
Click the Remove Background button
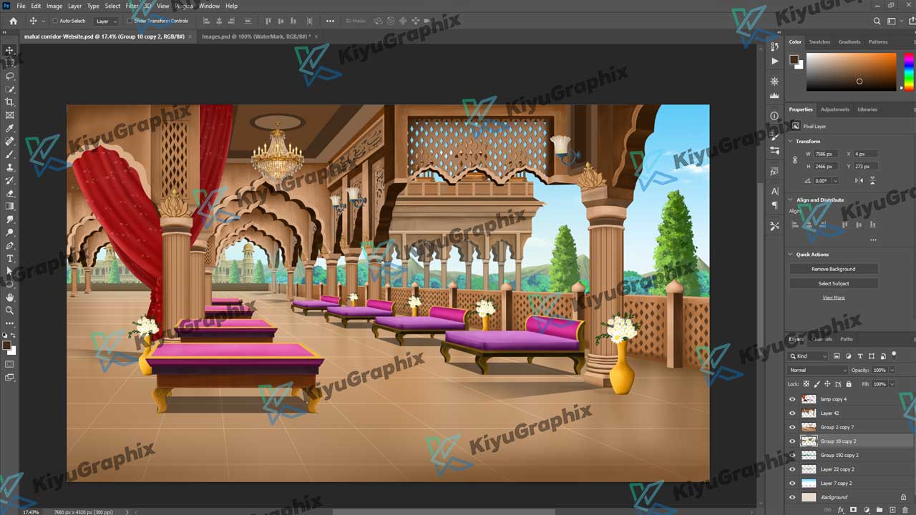[833, 269]
